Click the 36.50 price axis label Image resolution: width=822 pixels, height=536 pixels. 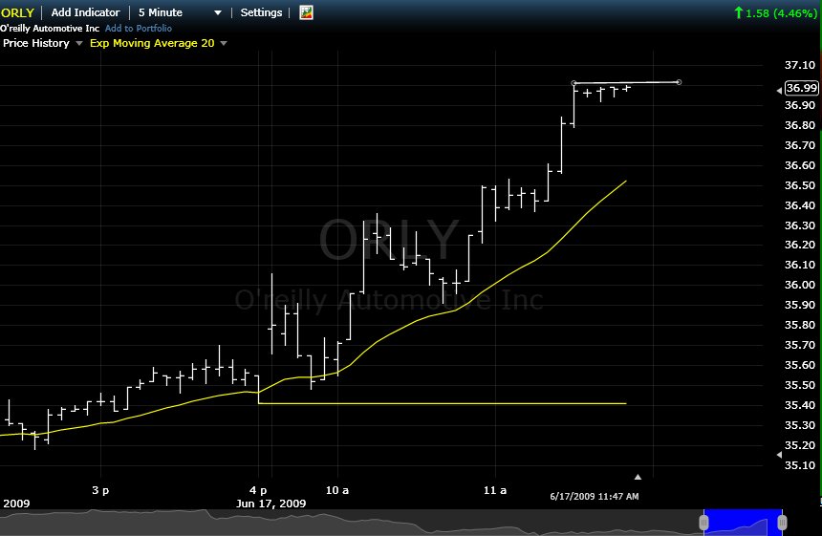(800, 185)
